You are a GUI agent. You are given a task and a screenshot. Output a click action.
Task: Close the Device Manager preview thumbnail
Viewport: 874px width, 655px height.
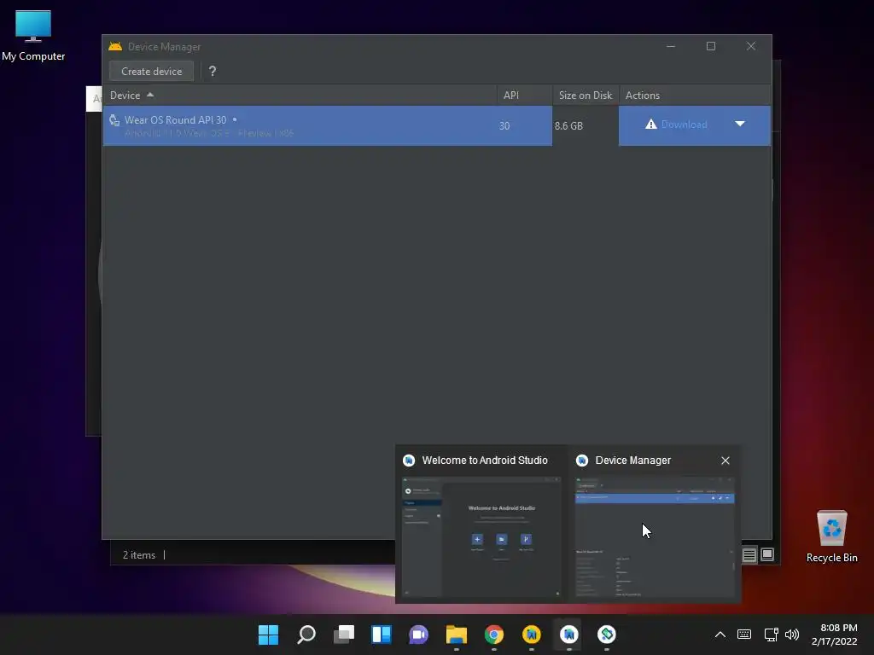click(725, 461)
